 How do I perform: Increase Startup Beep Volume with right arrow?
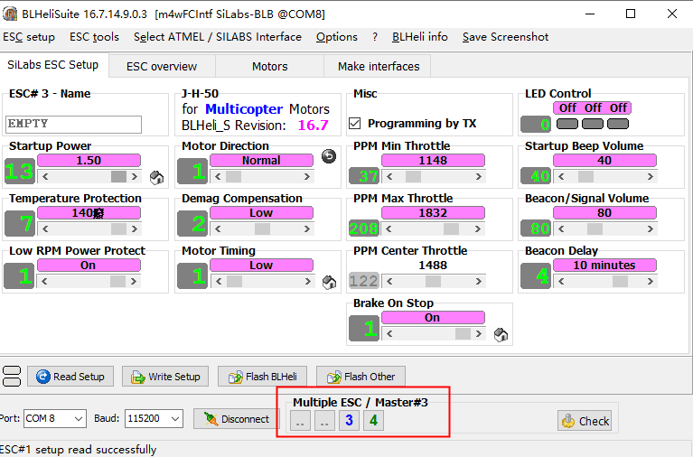[651, 177]
